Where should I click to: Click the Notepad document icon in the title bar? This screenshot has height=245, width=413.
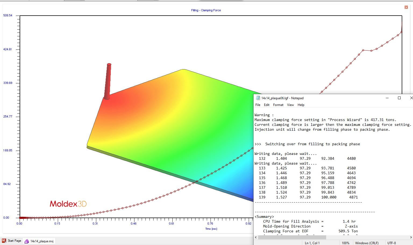(257, 98)
